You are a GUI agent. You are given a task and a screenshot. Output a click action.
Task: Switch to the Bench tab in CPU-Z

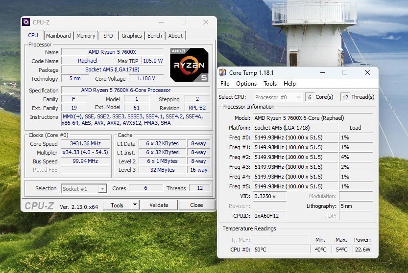pyautogui.click(x=155, y=36)
